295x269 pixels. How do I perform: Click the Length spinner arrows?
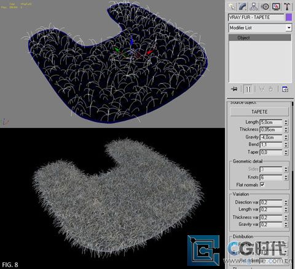(286, 122)
